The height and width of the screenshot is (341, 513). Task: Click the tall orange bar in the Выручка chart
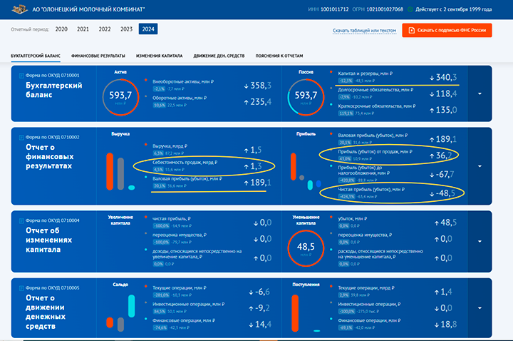click(110, 171)
